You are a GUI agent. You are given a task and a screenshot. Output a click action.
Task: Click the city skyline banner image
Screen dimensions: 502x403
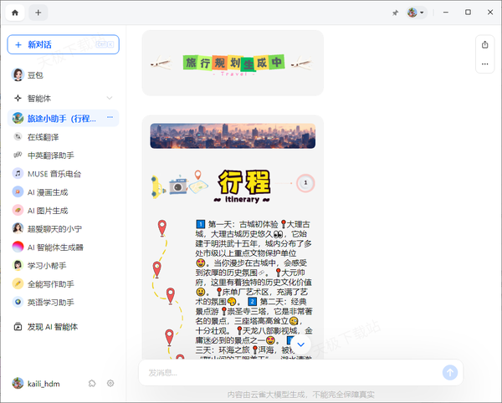[233, 136]
